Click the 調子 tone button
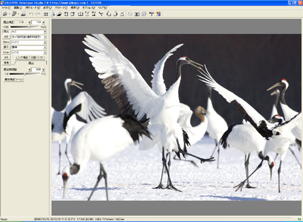Viewport: 303px width, 222px height. [6, 47]
